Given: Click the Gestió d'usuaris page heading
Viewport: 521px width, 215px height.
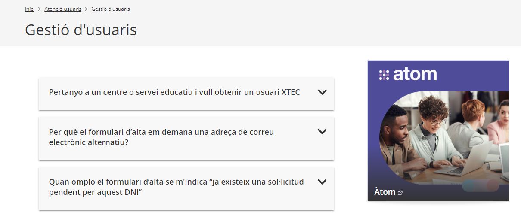Looking at the screenshot, I should pyautogui.click(x=81, y=30).
